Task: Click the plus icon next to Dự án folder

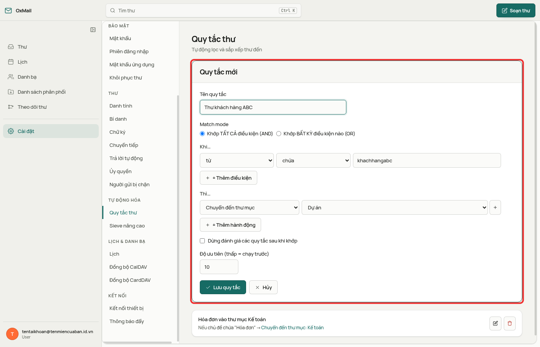Action: [495, 207]
